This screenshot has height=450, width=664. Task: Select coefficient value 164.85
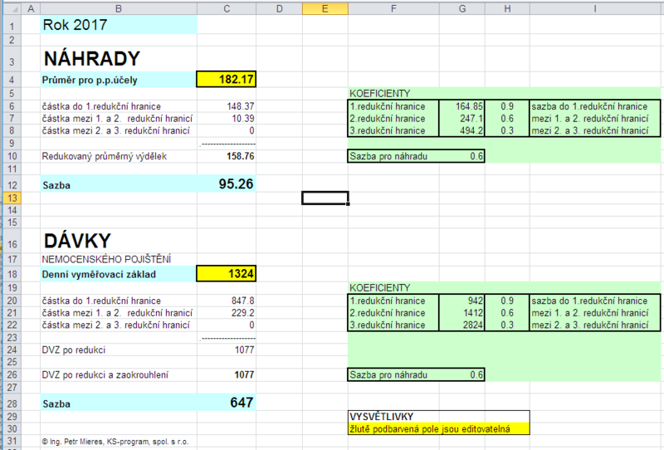[x=462, y=106]
